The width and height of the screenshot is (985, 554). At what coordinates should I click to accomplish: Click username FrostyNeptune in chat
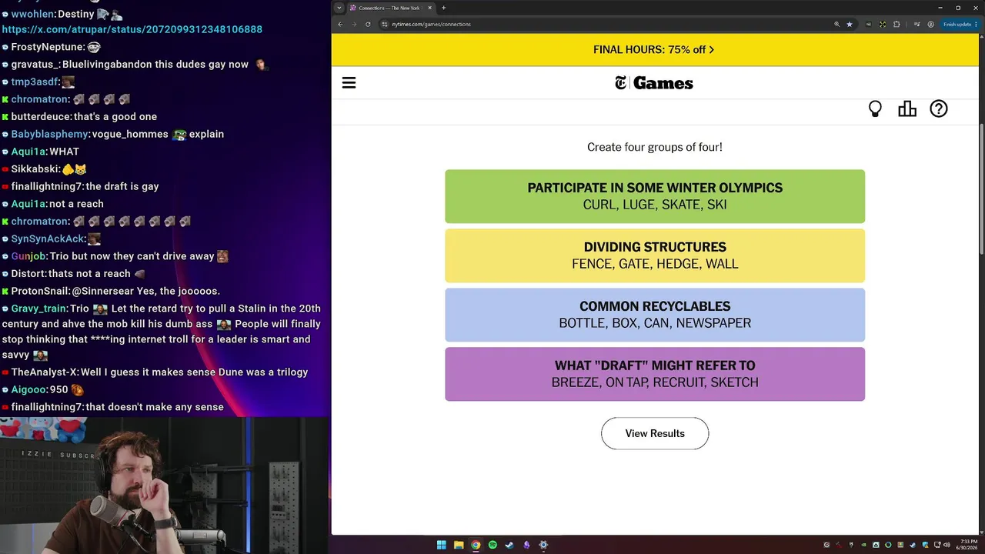pyautogui.click(x=48, y=47)
